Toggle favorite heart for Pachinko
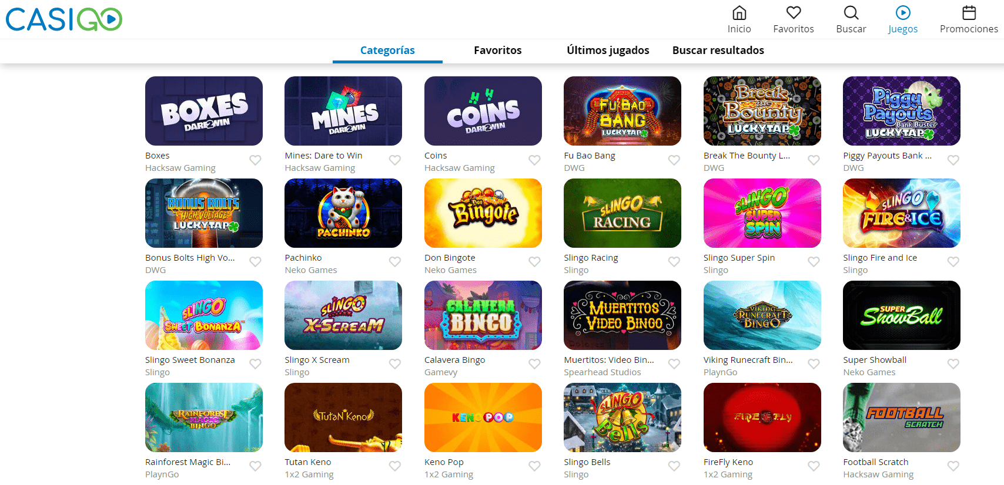 (x=395, y=262)
